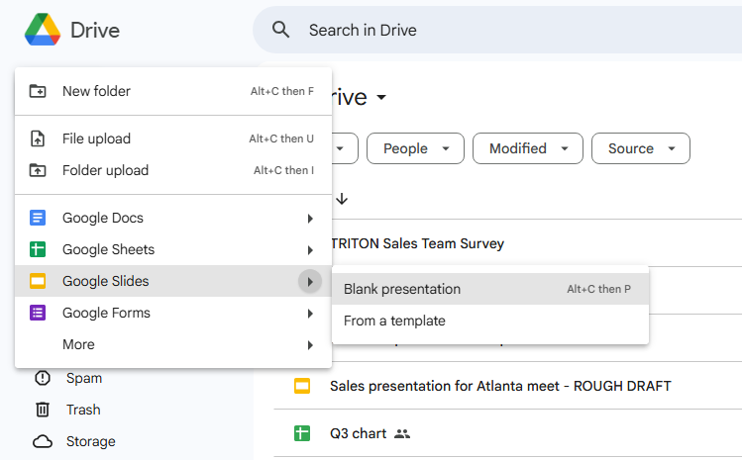Click Sheets icon beside Q3 chart
The width and height of the screenshot is (742, 460).
tap(302, 433)
